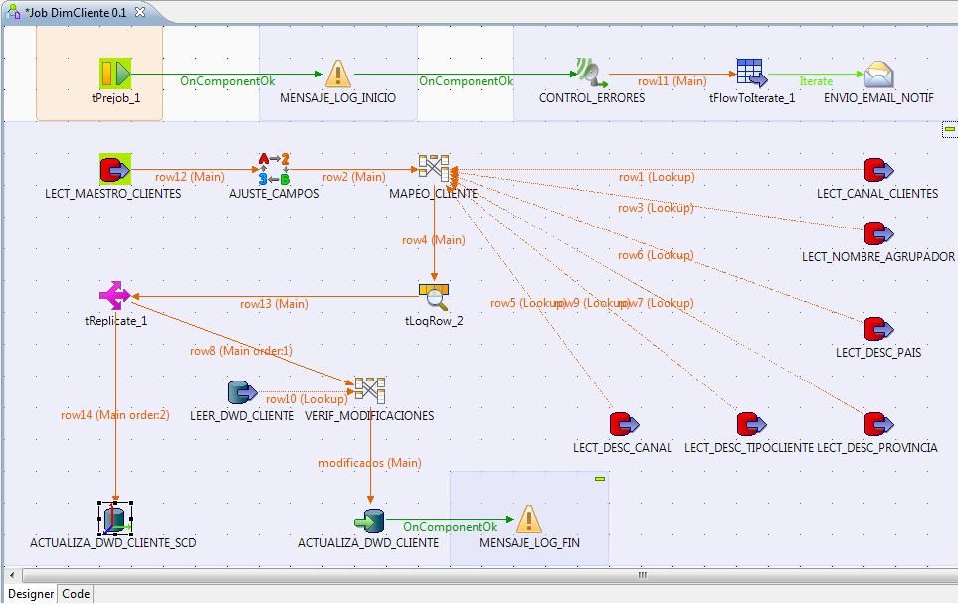Select the row8 (Main order:1) label
This screenshot has height=609, width=958.
point(242,351)
